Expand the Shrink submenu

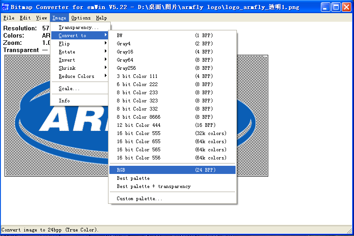80,68
